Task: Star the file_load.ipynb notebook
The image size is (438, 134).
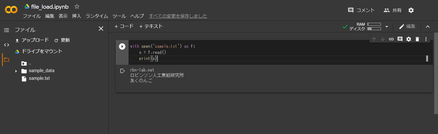Action: tap(77, 6)
